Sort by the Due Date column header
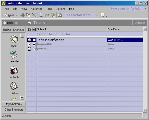The height and width of the screenshot is (120, 149). point(125,29)
